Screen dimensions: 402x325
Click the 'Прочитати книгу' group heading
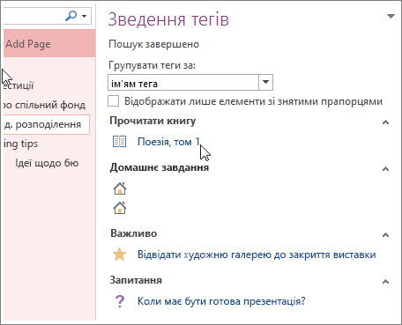click(153, 121)
